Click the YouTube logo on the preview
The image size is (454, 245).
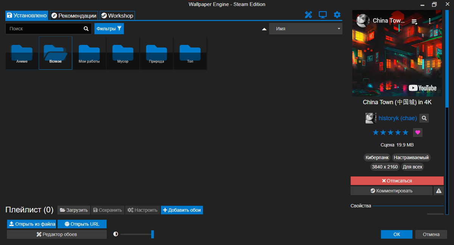tap(423, 88)
